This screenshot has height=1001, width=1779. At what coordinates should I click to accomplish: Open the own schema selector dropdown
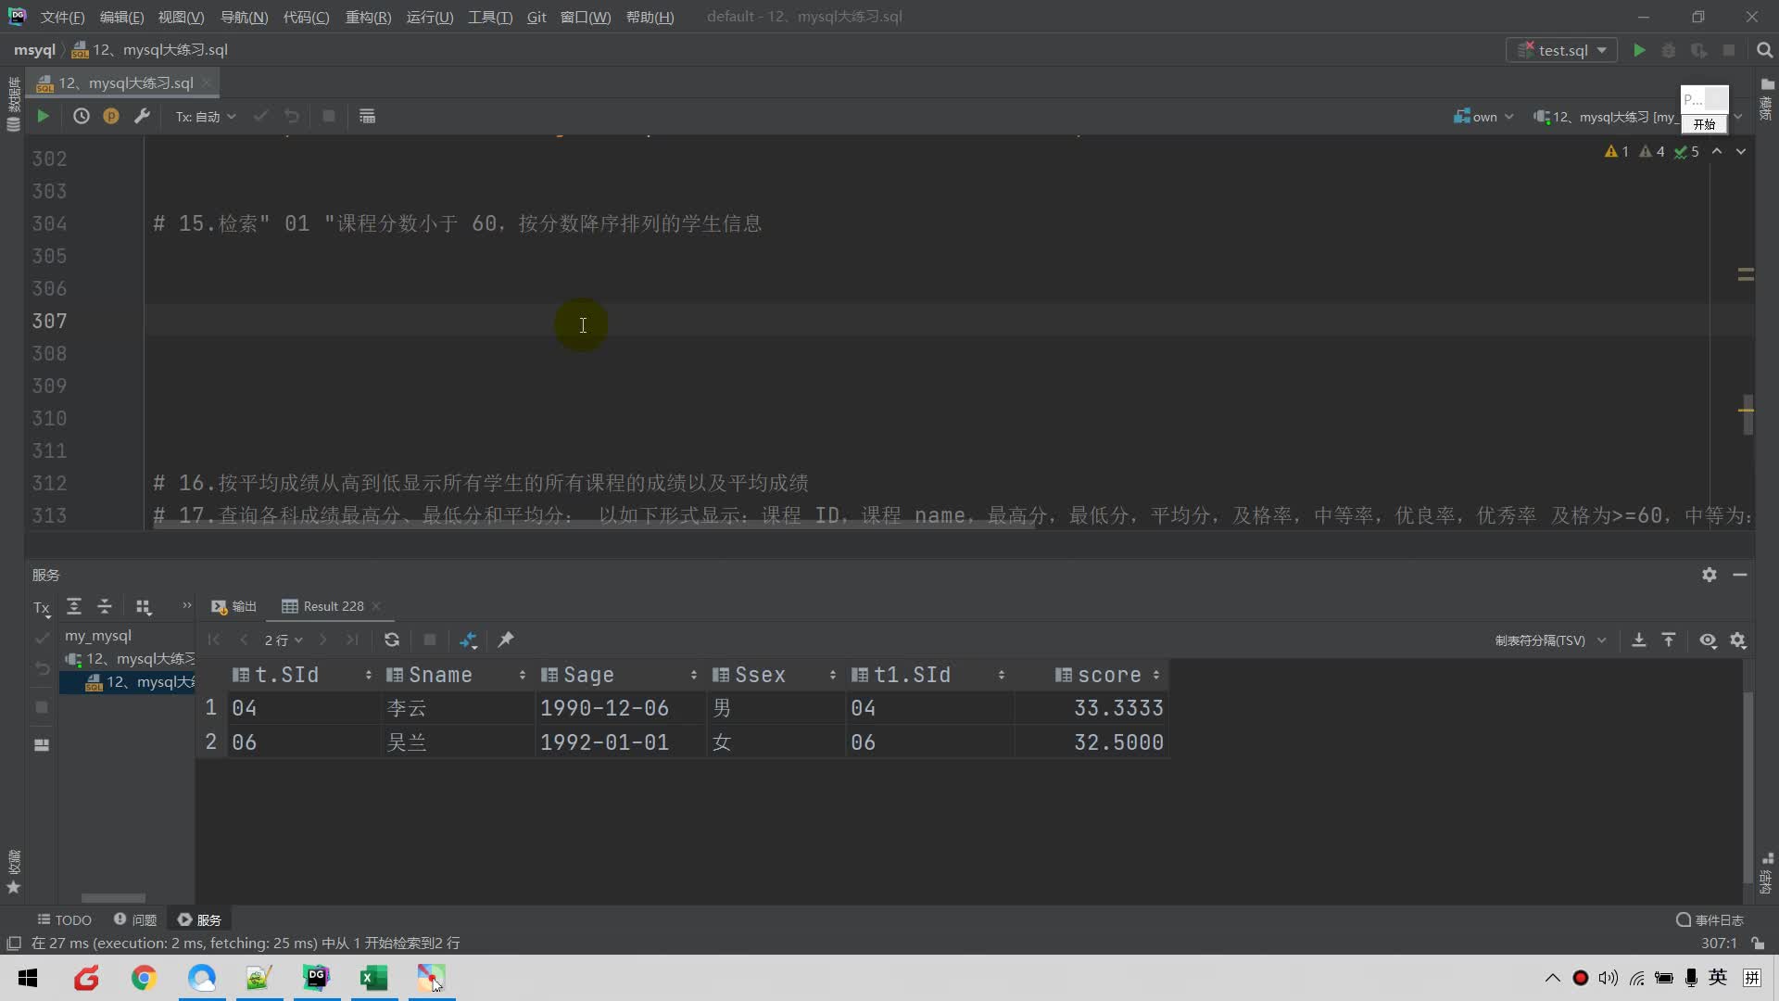[1483, 117]
